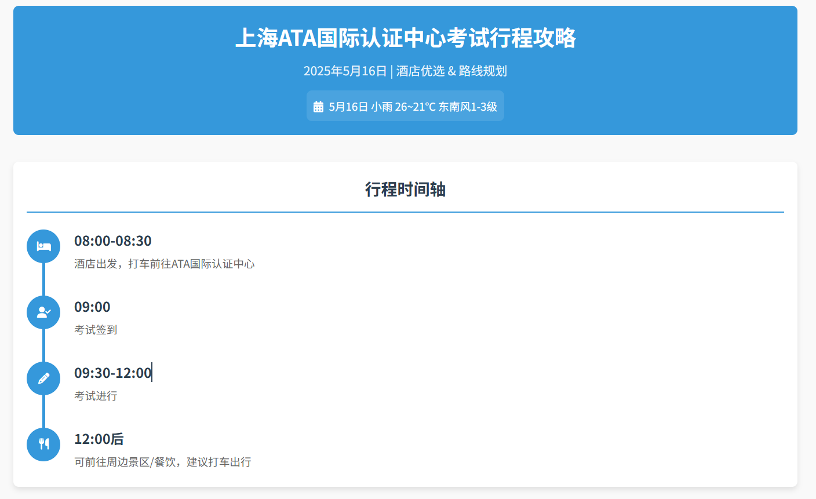This screenshot has width=816, height=499.
Task: Click the pencil icon for exam in progress
Action: (x=43, y=378)
